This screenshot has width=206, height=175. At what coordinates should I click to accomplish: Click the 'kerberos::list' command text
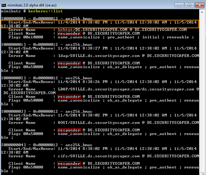[x=45, y=11]
